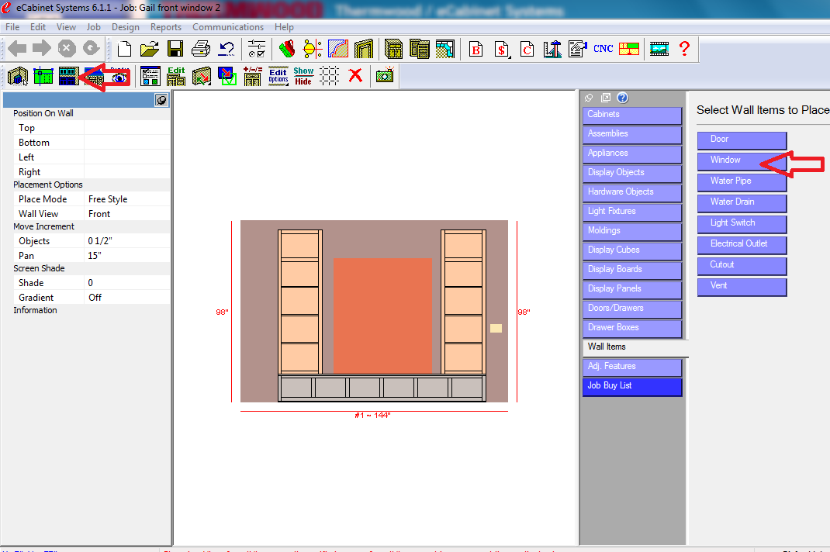Expand the Edit Options toolbar dropdown
Image resolution: width=830 pixels, height=552 pixels.
278,76
